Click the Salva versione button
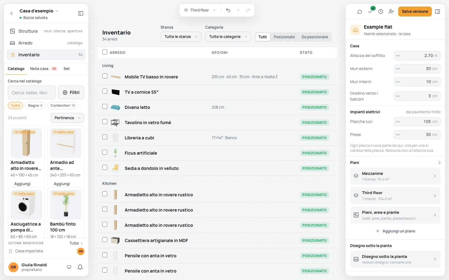 pos(415,12)
